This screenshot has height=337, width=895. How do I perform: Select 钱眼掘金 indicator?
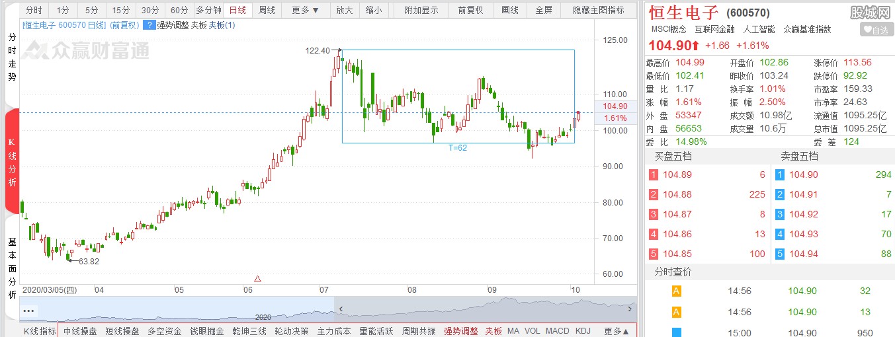207,331
